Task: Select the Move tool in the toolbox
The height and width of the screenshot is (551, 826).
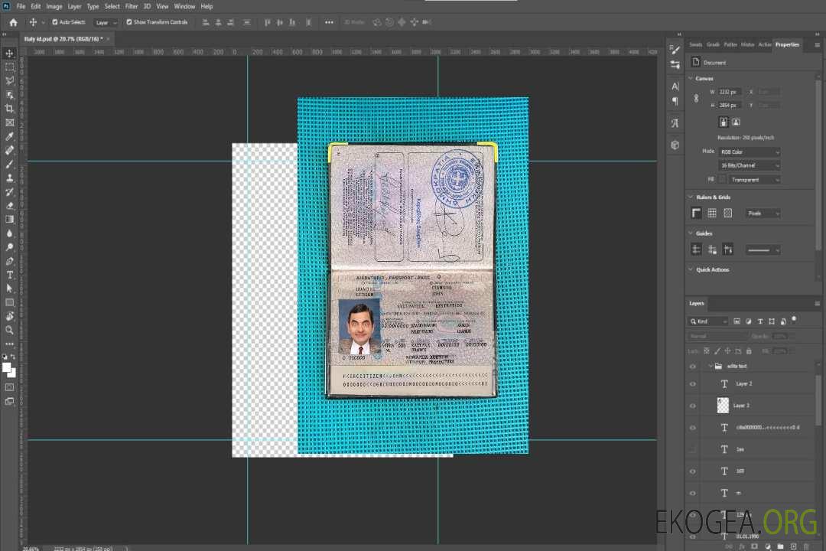Action: (9, 54)
